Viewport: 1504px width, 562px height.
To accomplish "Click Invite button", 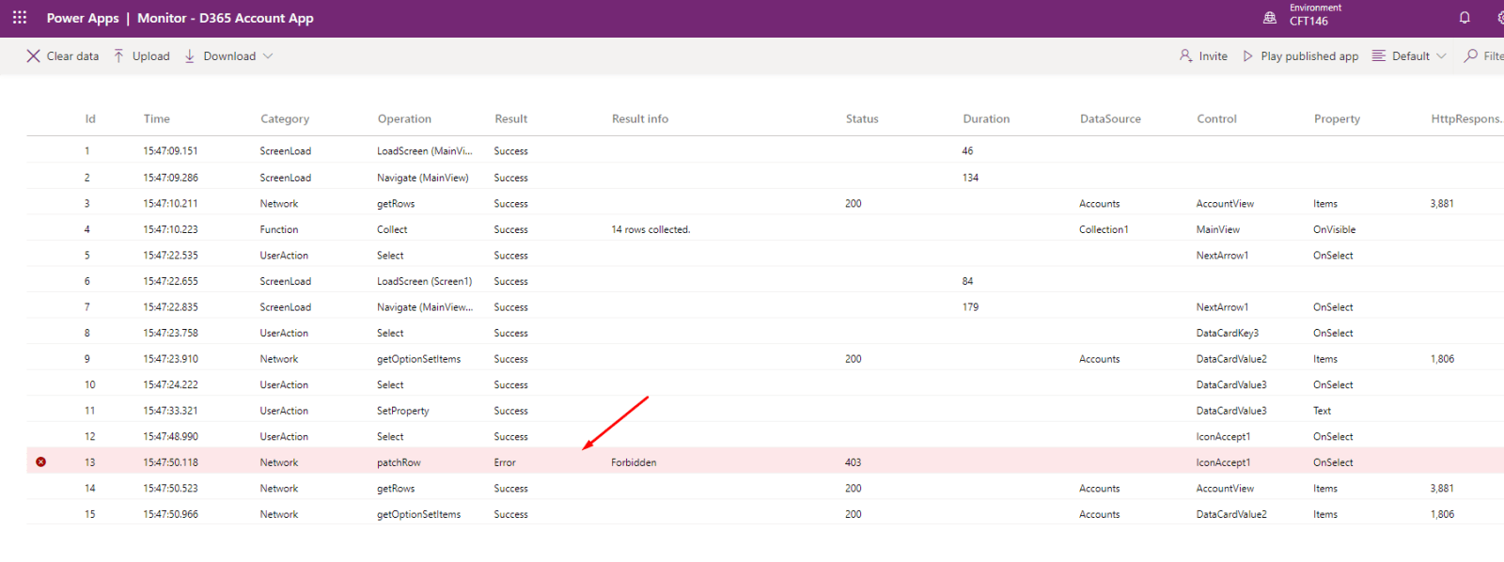I will (1204, 56).
